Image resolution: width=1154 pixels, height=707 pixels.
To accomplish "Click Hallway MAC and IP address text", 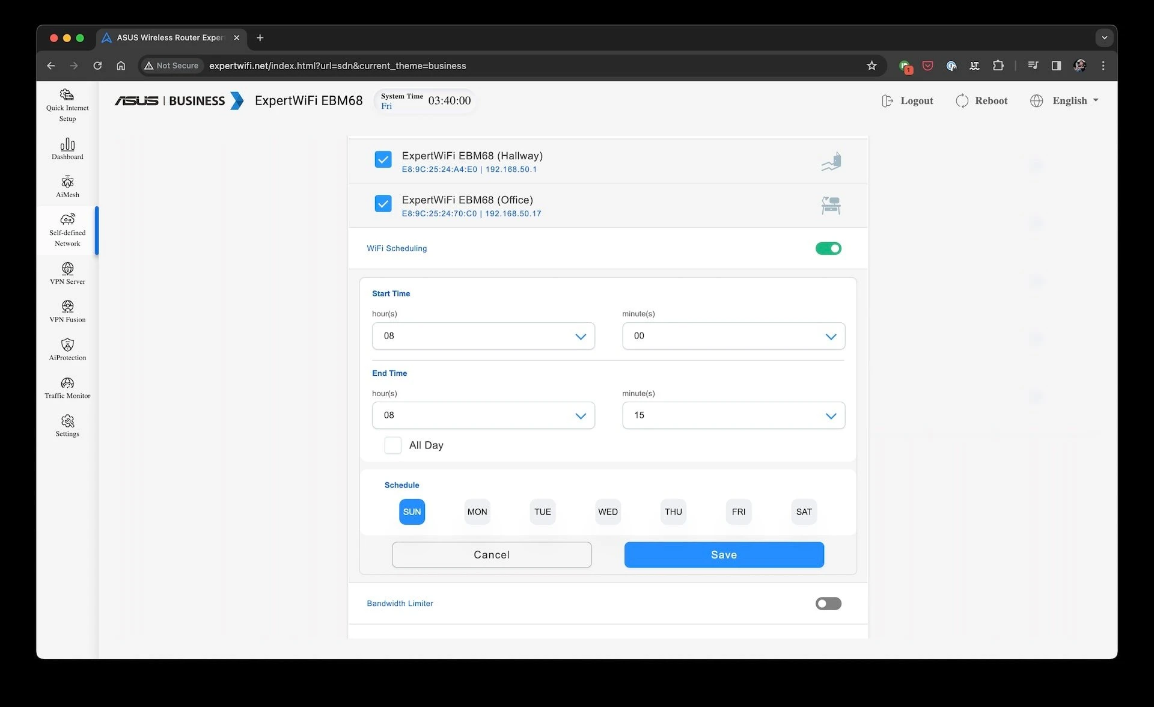I will pyautogui.click(x=469, y=170).
